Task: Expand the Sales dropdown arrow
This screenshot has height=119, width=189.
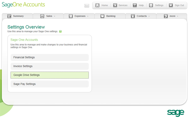Action: pos(54,16)
